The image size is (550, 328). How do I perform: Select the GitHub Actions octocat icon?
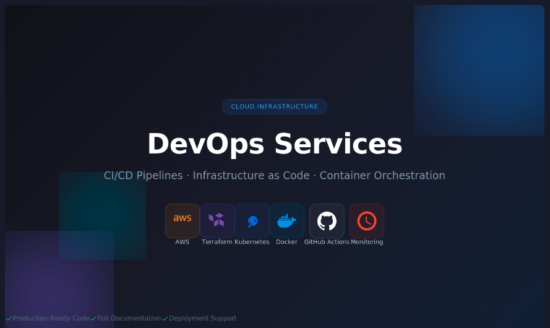[x=327, y=220]
